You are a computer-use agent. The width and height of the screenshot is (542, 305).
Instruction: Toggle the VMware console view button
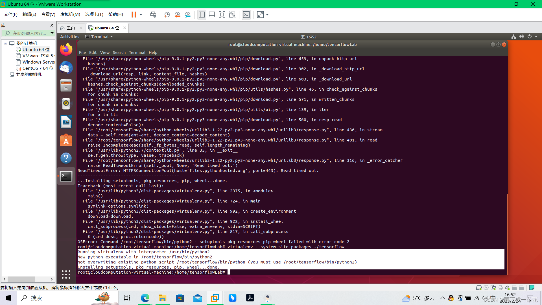click(x=246, y=15)
